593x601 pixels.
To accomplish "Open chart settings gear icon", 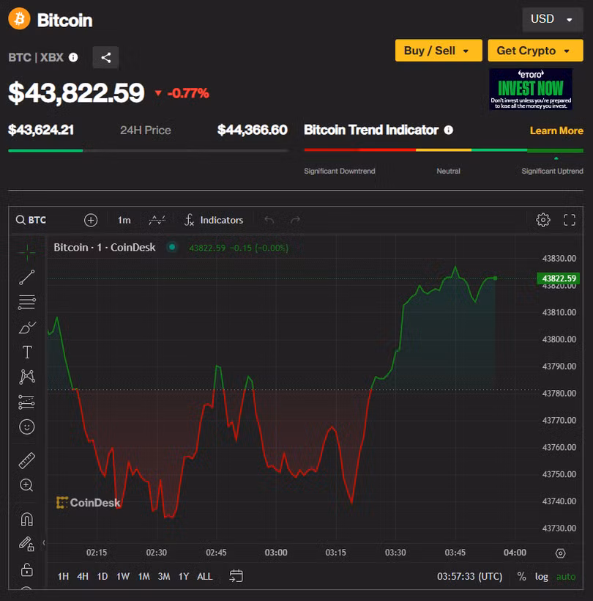I will tap(542, 220).
